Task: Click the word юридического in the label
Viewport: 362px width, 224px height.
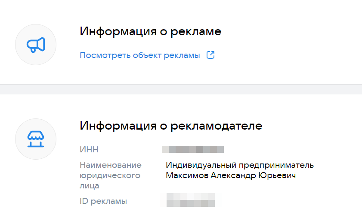Action: [110, 176]
